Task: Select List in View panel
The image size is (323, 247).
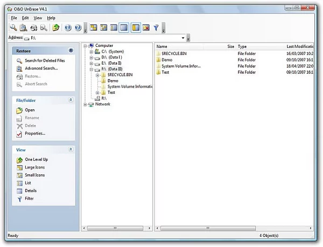Action: pos(28,183)
